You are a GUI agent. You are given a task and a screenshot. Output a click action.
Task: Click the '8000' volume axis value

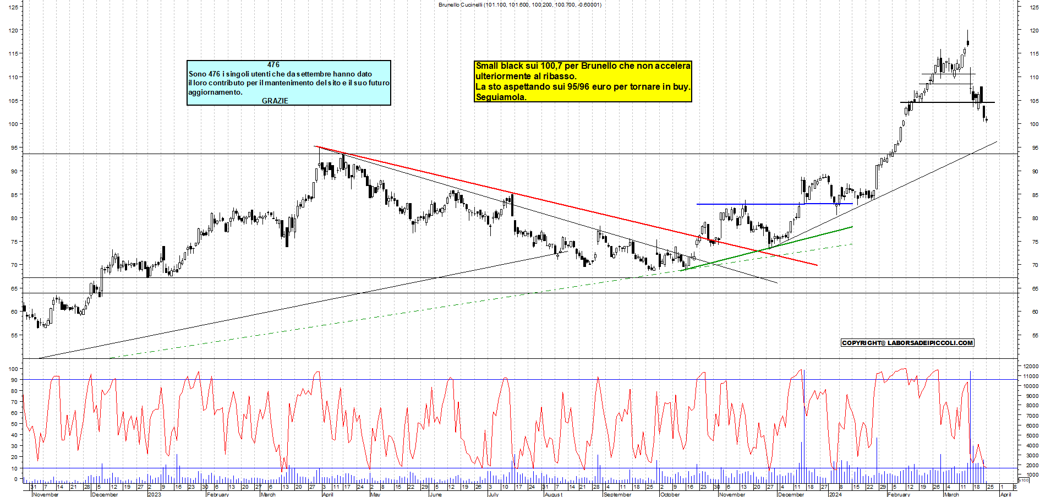pos(1032,406)
